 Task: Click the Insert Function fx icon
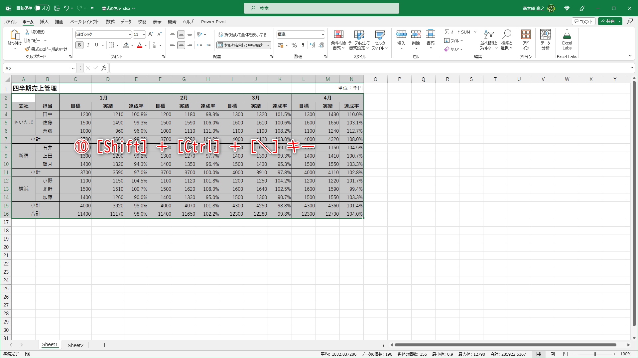(104, 68)
